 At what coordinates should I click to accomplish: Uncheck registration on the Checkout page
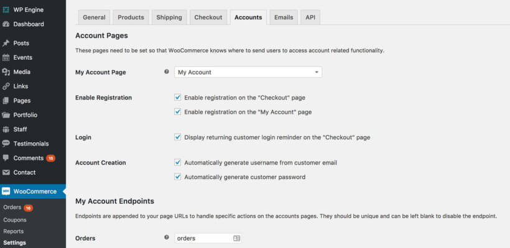(x=178, y=97)
